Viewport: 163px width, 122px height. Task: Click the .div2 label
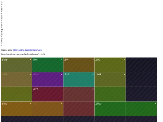pos(97,60)
